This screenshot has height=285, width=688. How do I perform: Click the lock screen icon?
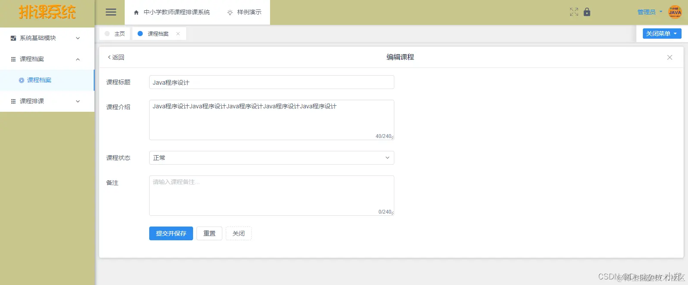click(x=587, y=12)
